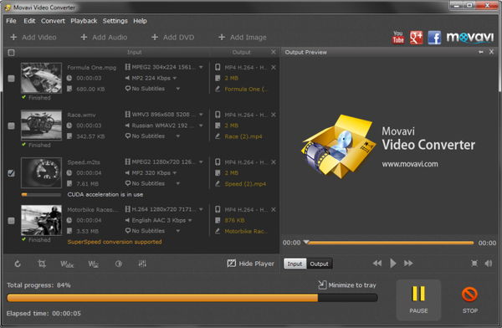
Task: Click the total progress bar
Action: [192, 298]
